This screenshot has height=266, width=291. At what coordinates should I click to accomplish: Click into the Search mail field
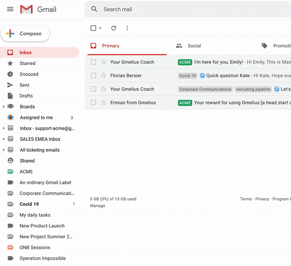pos(188,9)
